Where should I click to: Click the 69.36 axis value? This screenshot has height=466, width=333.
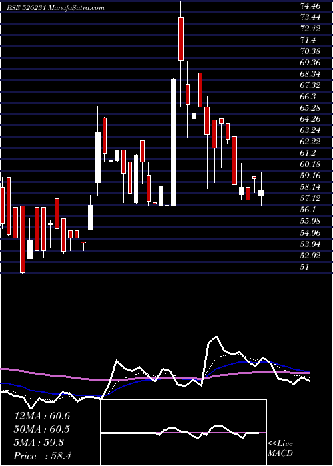(311, 62)
